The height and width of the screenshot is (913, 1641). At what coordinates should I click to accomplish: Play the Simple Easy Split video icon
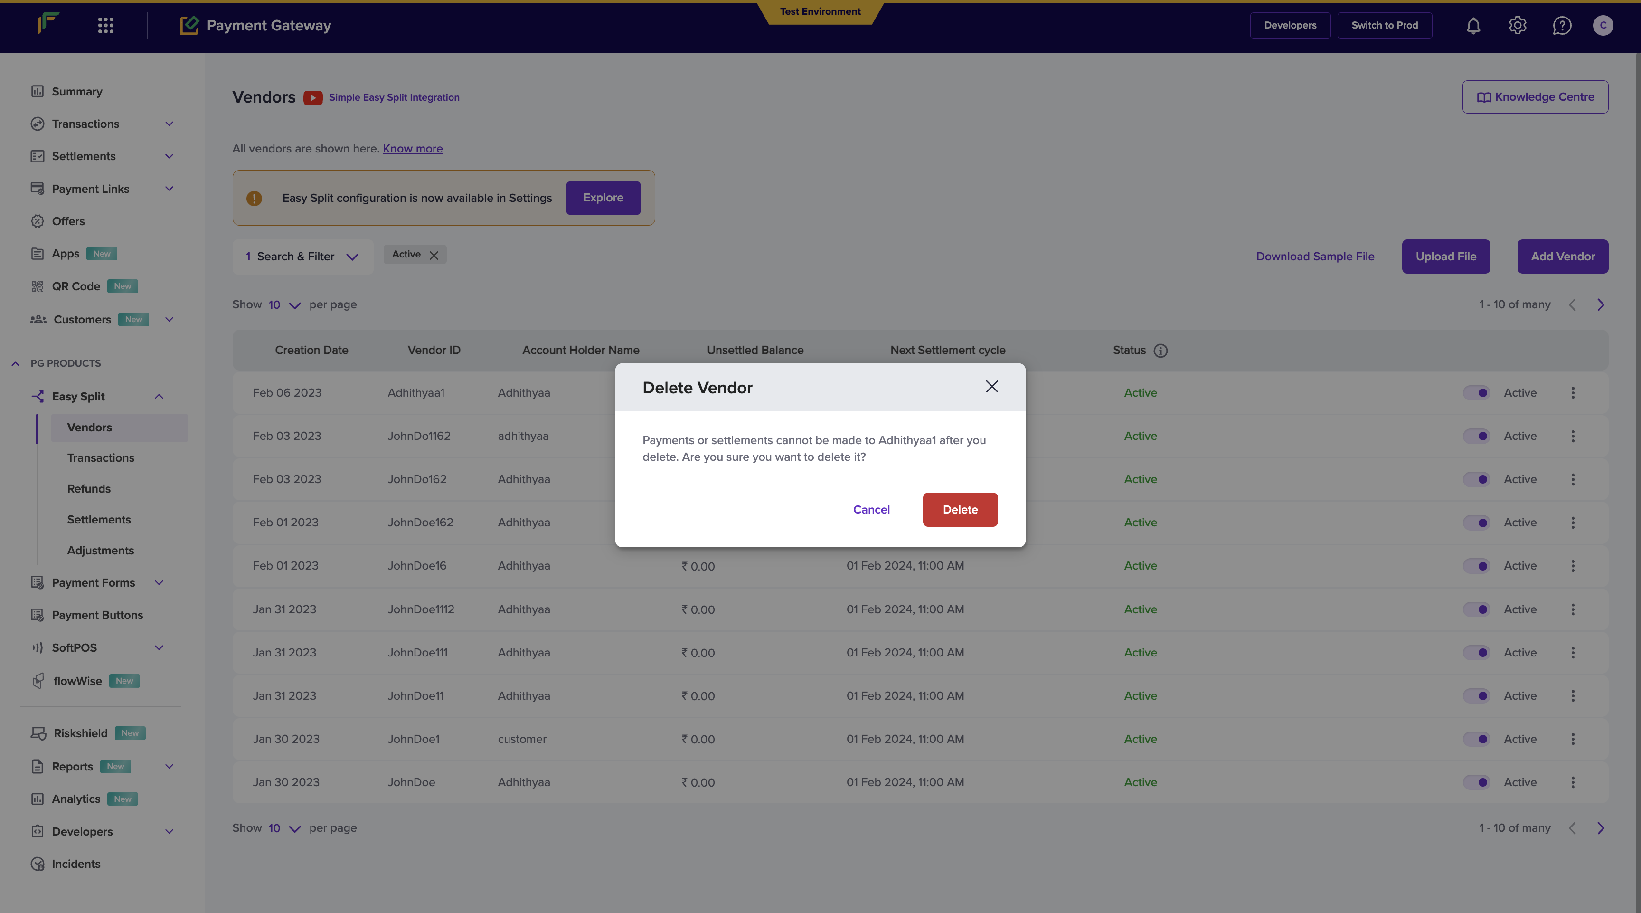coord(313,97)
